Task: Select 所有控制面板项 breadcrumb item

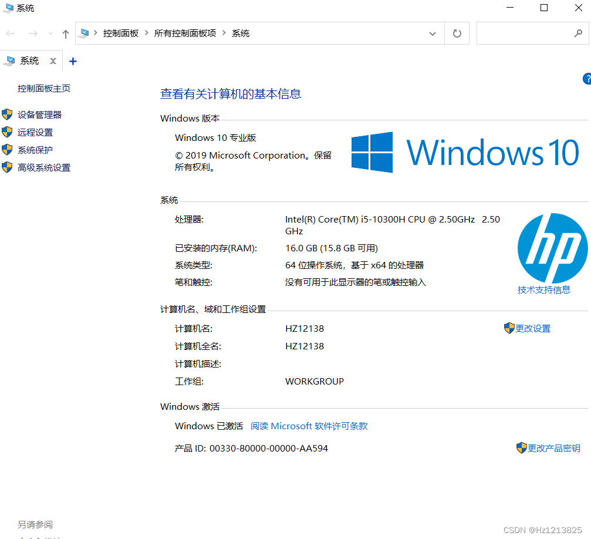Action: [x=185, y=33]
